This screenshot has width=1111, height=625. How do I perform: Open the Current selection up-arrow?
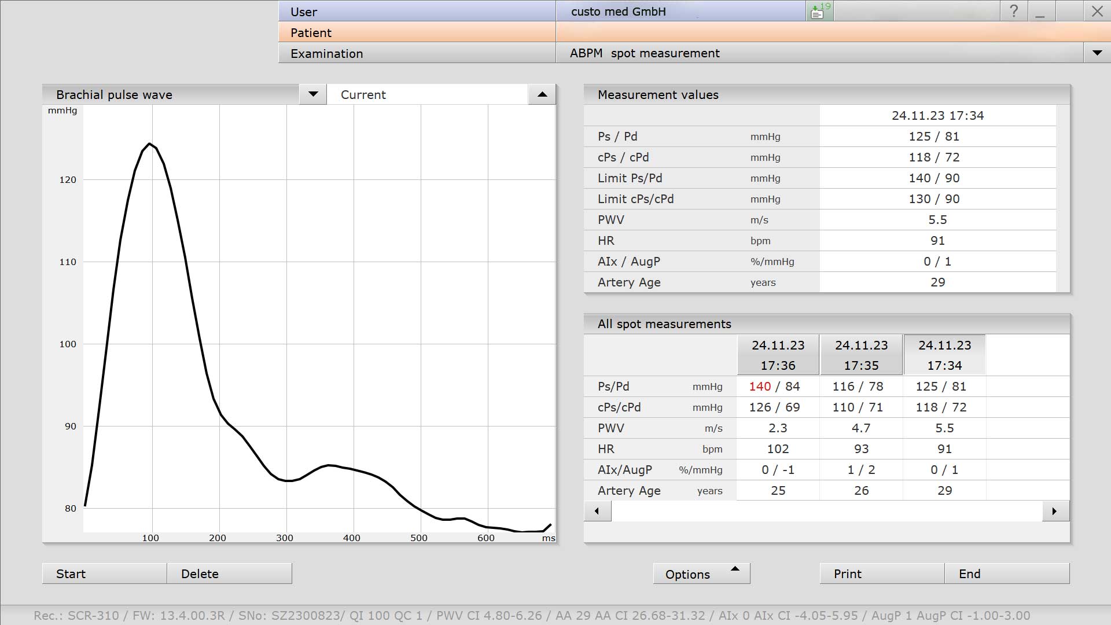tap(542, 94)
